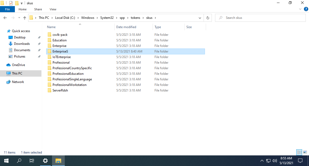Expand chevron after skus in breadcrumb
The height and width of the screenshot is (166, 309).
click(x=155, y=18)
